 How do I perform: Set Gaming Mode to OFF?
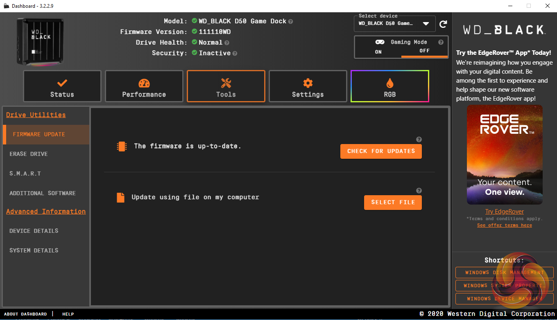[424, 51]
